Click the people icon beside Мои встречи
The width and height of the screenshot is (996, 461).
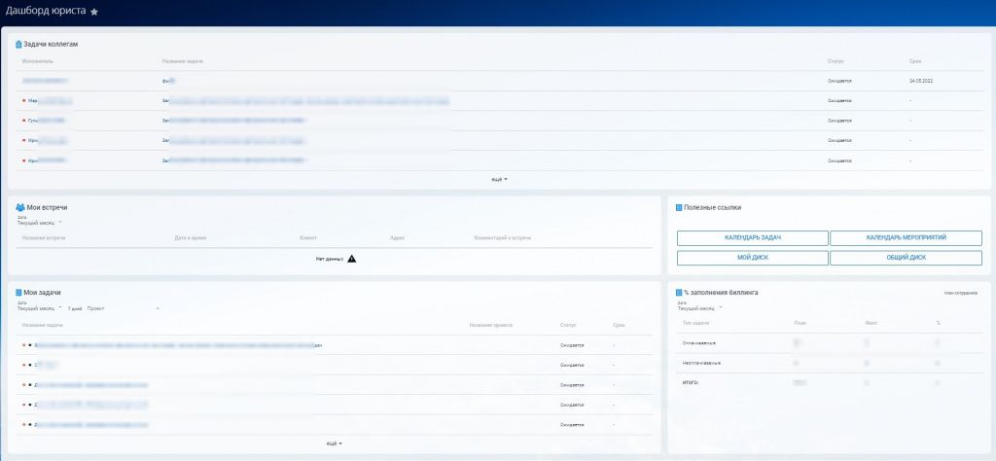click(x=20, y=207)
